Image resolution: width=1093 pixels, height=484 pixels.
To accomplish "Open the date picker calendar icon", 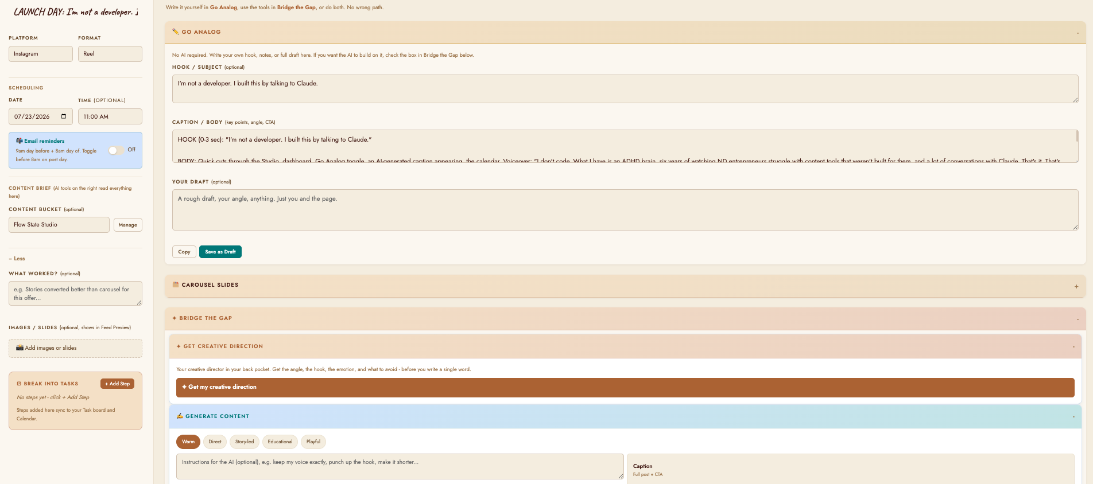I will tap(64, 116).
